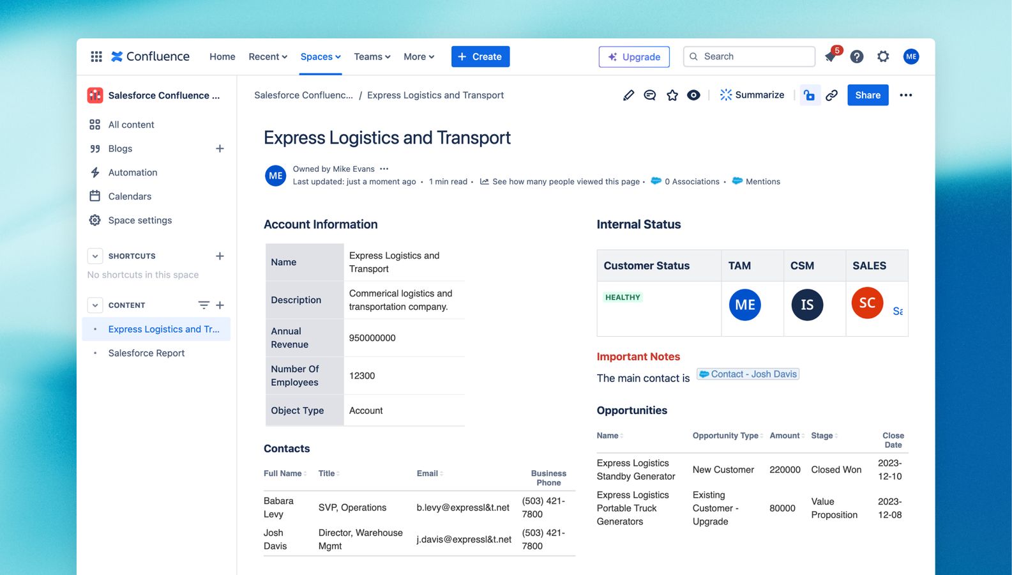
Task: Open the Spaces dropdown menu
Action: pos(321,56)
